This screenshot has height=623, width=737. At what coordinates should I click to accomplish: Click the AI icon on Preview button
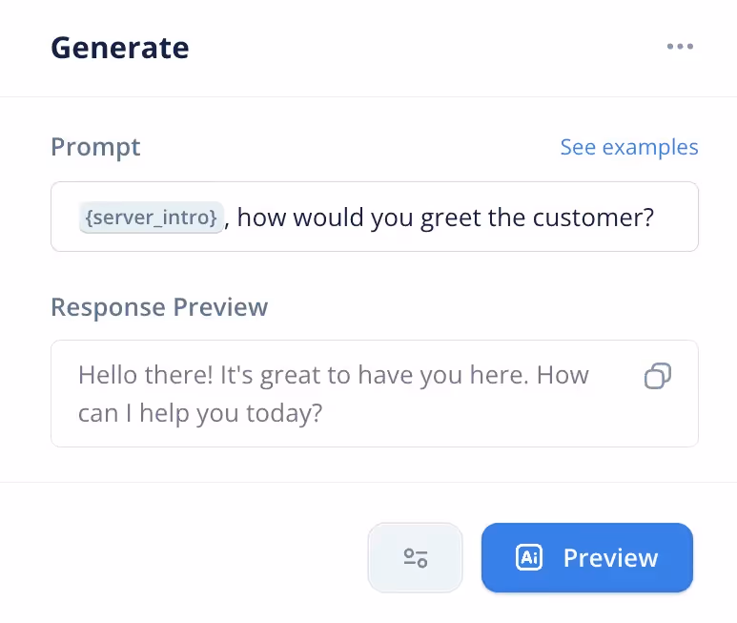click(529, 557)
